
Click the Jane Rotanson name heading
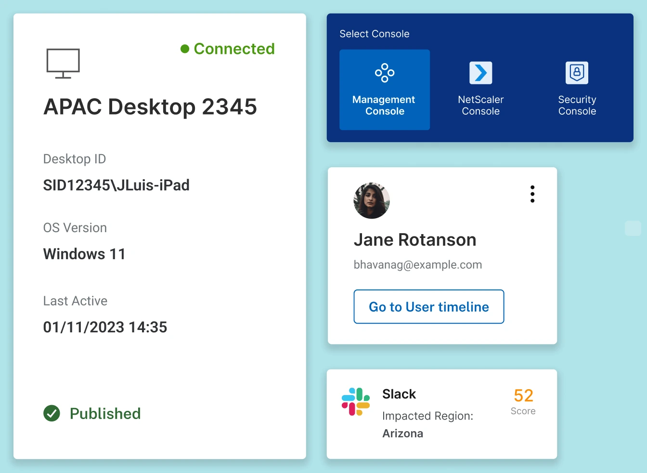click(x=415, y=240)
